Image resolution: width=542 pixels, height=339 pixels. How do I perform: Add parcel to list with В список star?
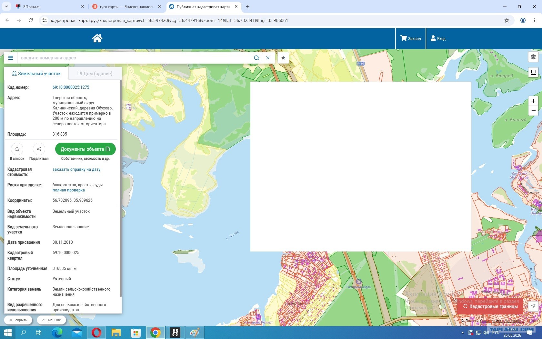pos(17,149)
